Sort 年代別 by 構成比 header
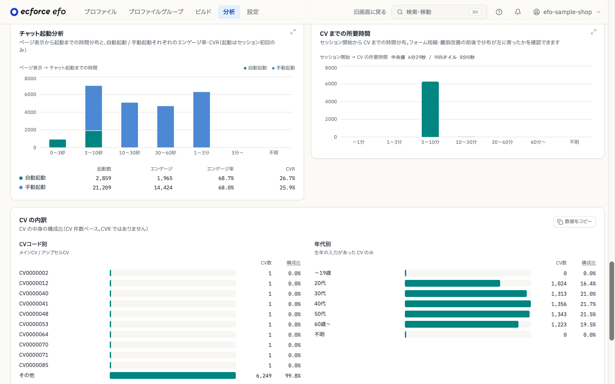 point(589,263)
